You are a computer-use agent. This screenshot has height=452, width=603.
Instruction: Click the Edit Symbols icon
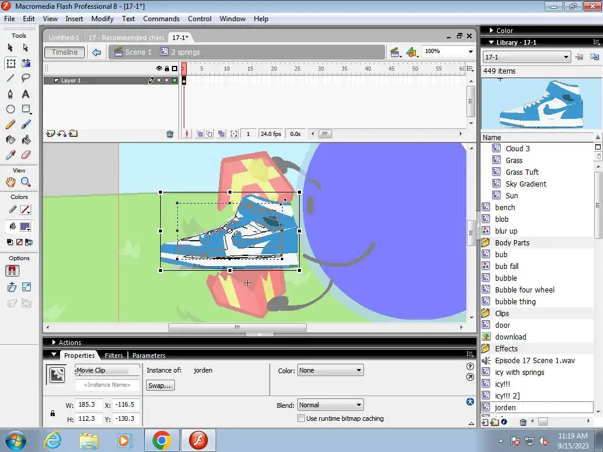coord(412,52)
